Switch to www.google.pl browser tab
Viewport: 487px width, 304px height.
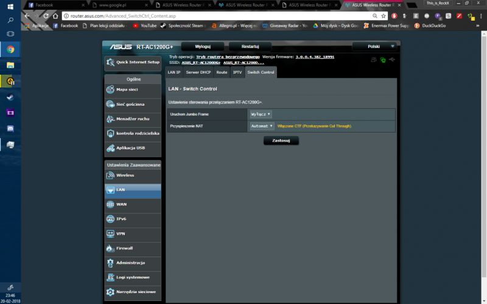coord(119,5)
